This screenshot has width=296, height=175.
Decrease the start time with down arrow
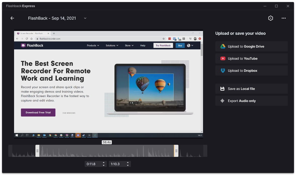[x=104, y=165]
